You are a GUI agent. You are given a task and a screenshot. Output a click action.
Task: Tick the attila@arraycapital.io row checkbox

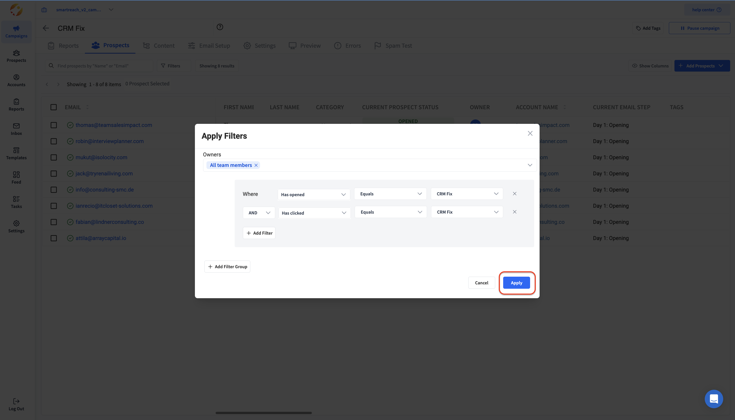[x=54, y=238]
